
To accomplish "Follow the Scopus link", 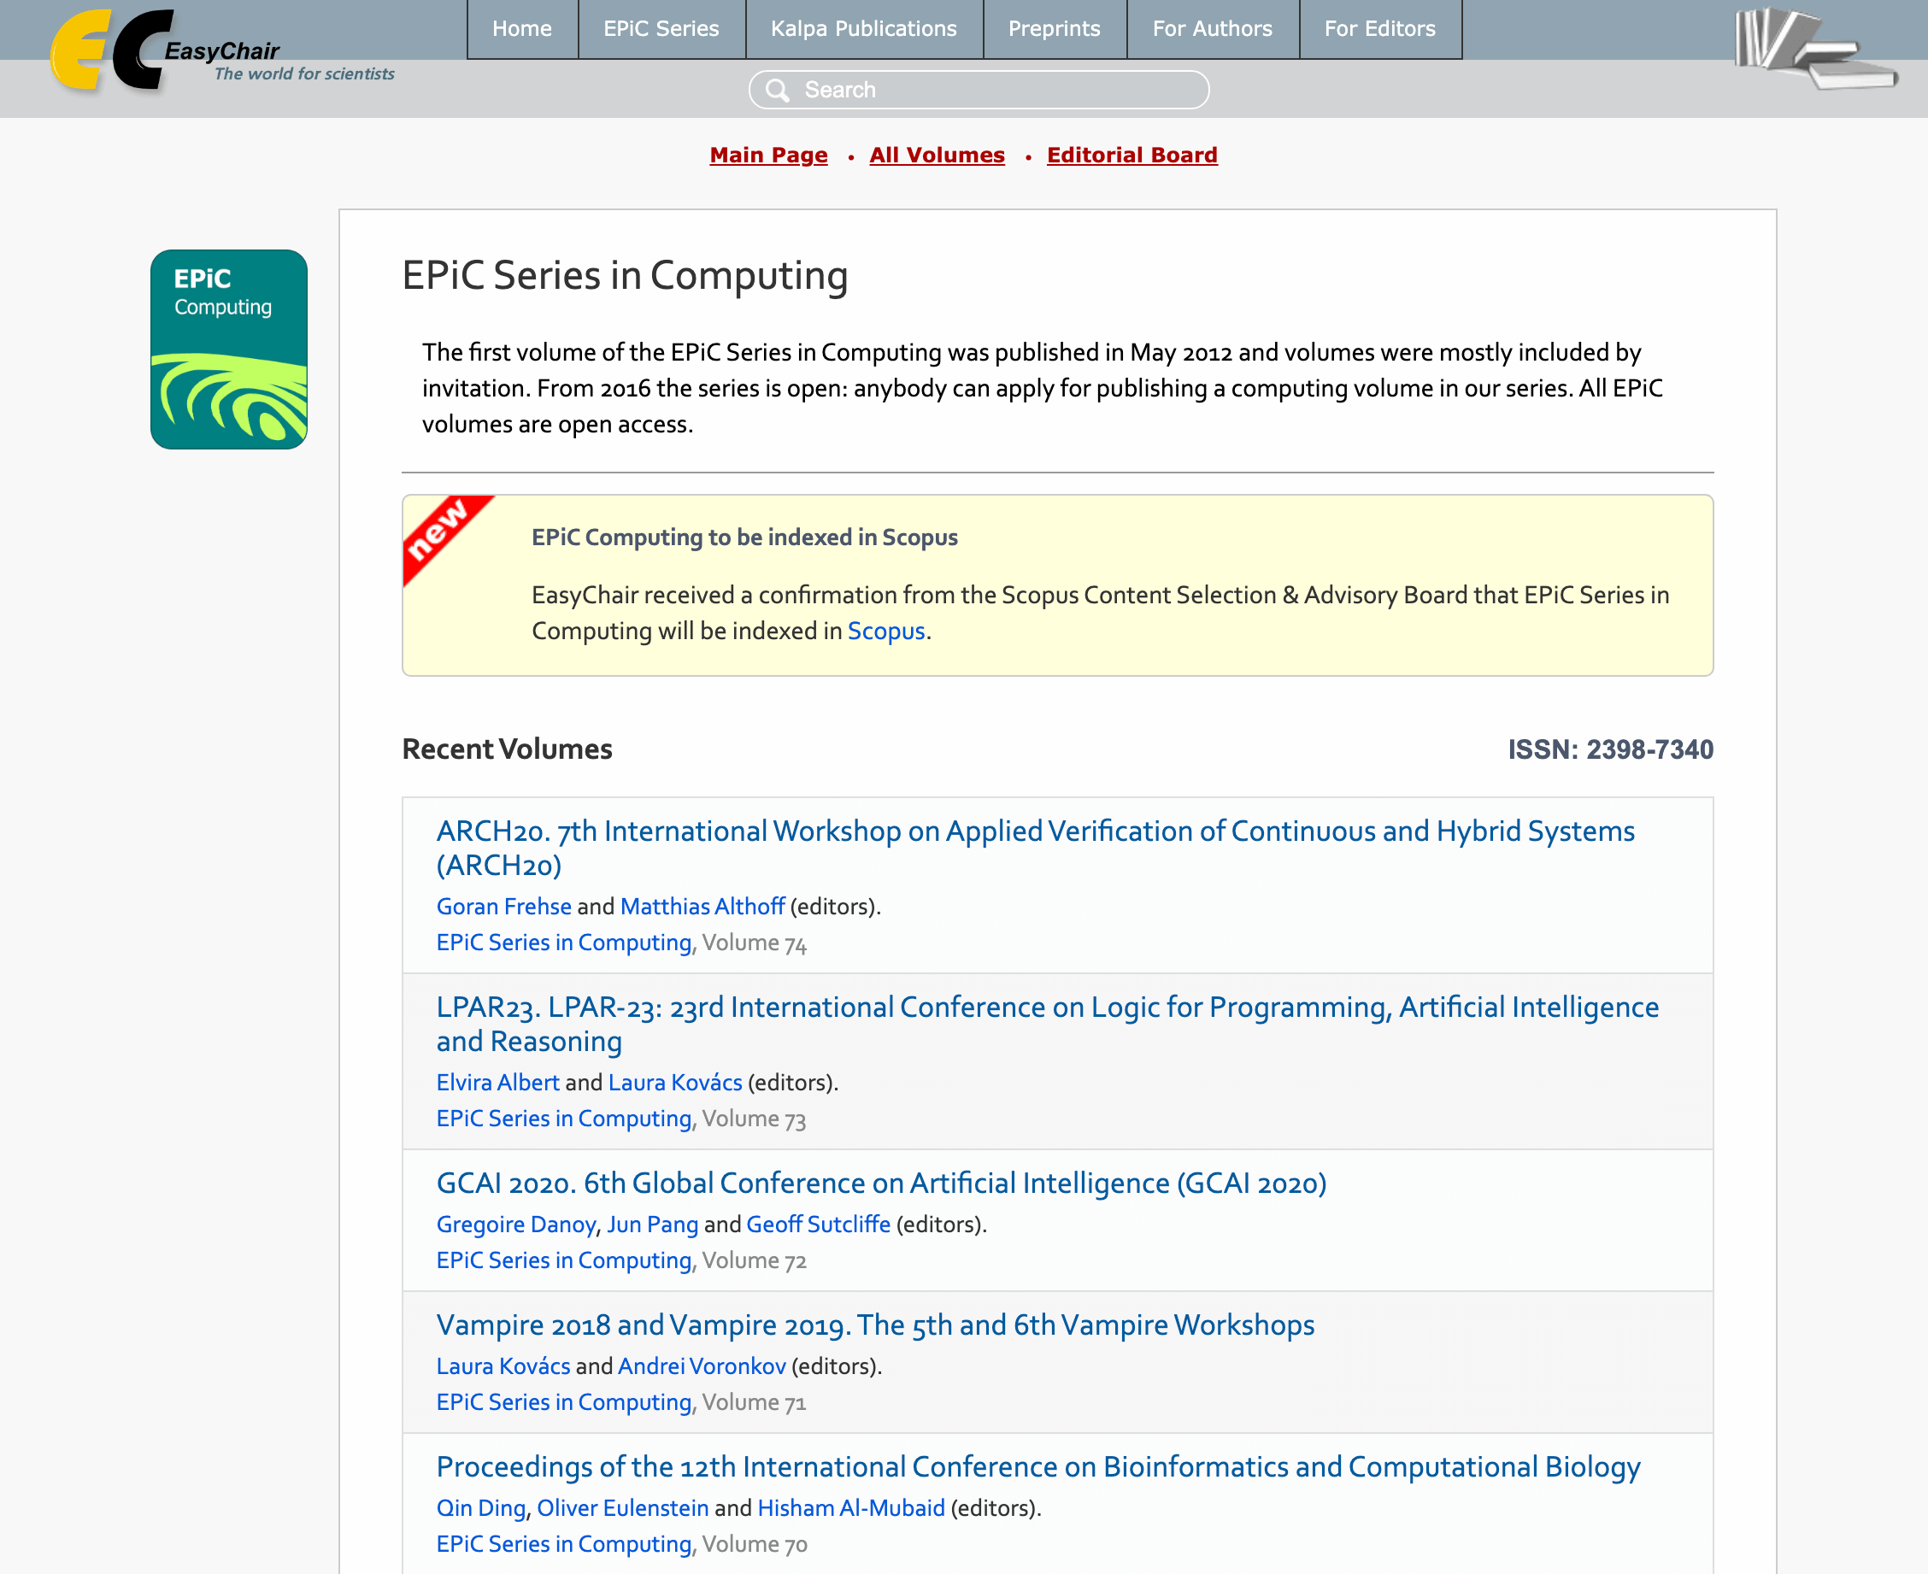I will click(885, 631).
